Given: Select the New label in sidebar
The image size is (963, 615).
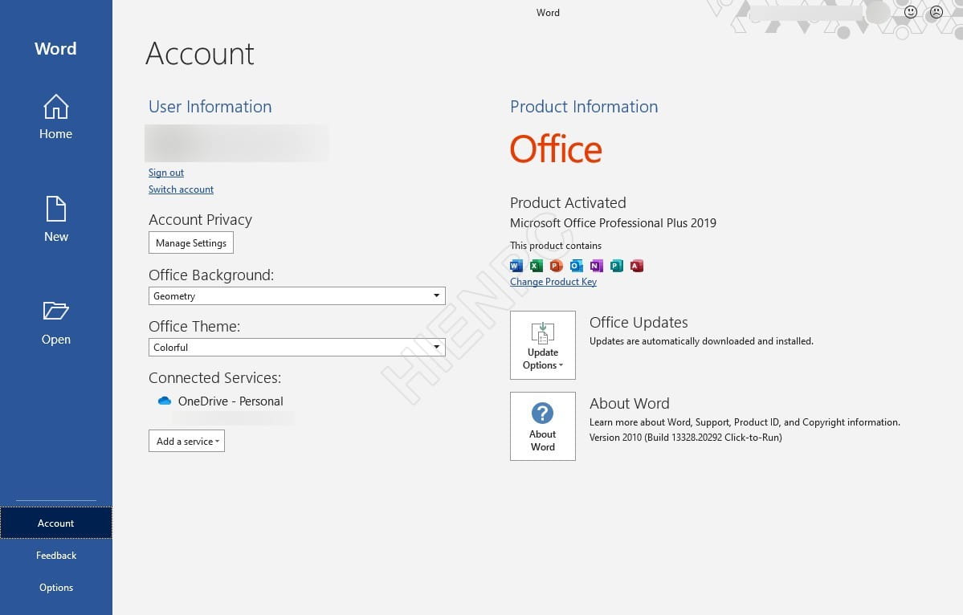Looking at the screenshot, I should [x=56, y=236].
